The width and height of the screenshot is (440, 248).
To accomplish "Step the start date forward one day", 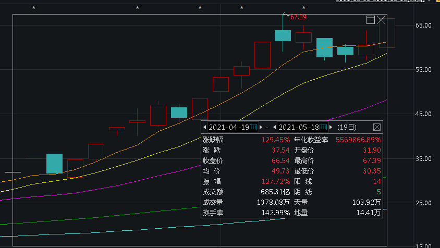I will point(260,127).
